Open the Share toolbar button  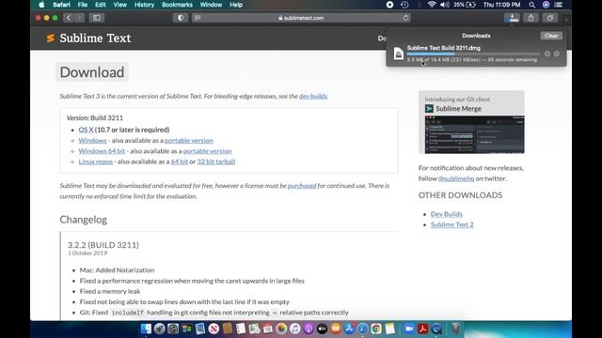[x=531, y=18]
